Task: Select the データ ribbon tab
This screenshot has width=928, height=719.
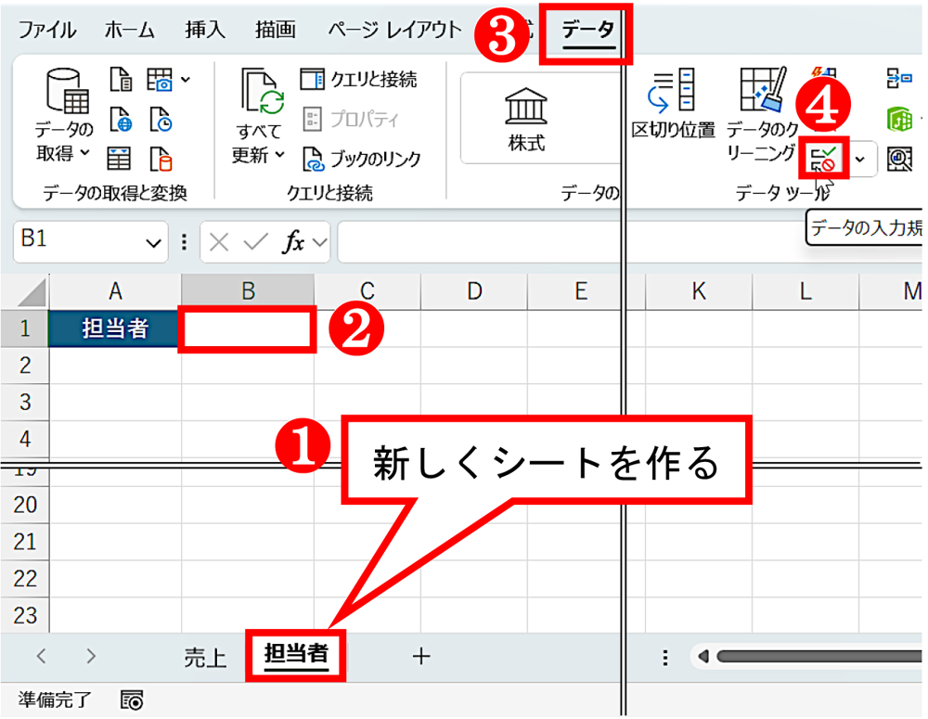Action: 587,29
